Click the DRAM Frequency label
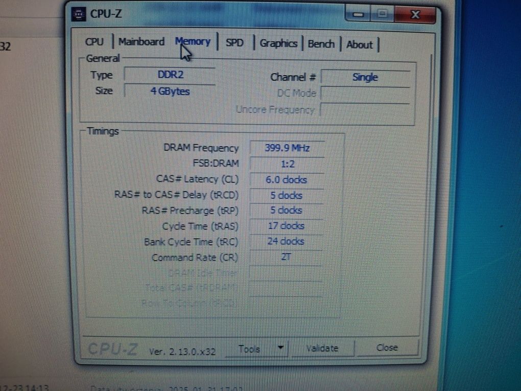The height and width of the screenshot is (391, 521). pyautogui.click(x=201, y=148)
